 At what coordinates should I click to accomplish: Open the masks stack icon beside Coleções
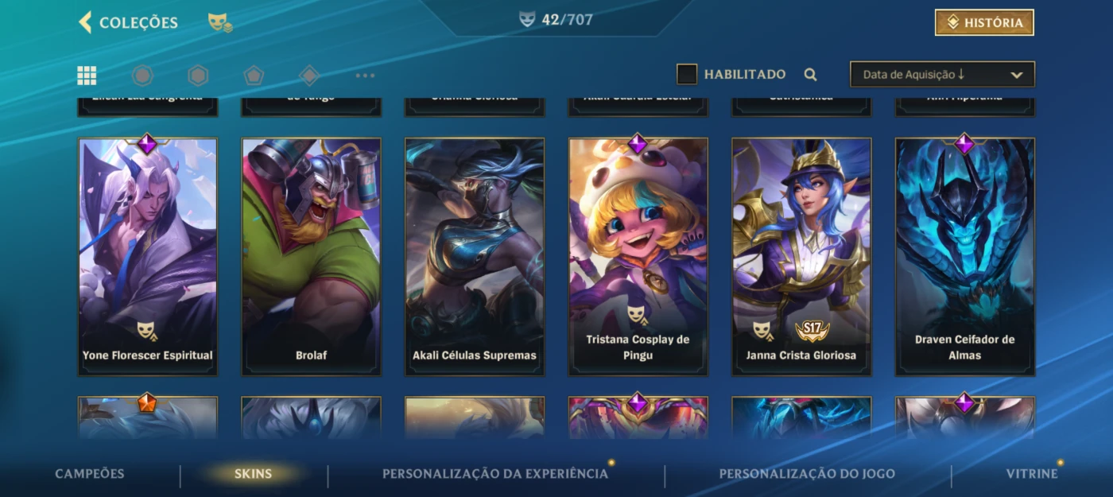pos(220,23)
